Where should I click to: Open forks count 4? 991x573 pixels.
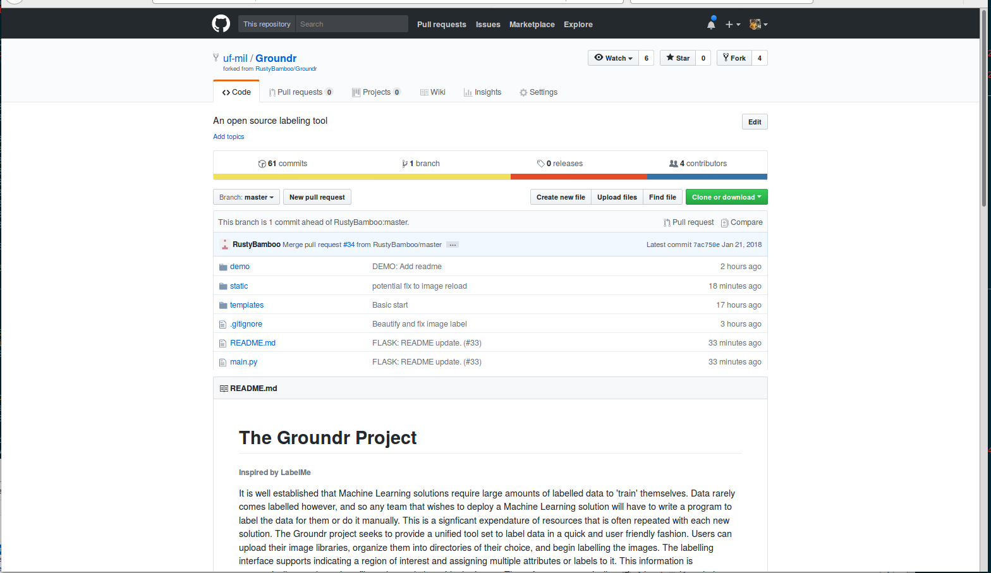click(760, 58)
